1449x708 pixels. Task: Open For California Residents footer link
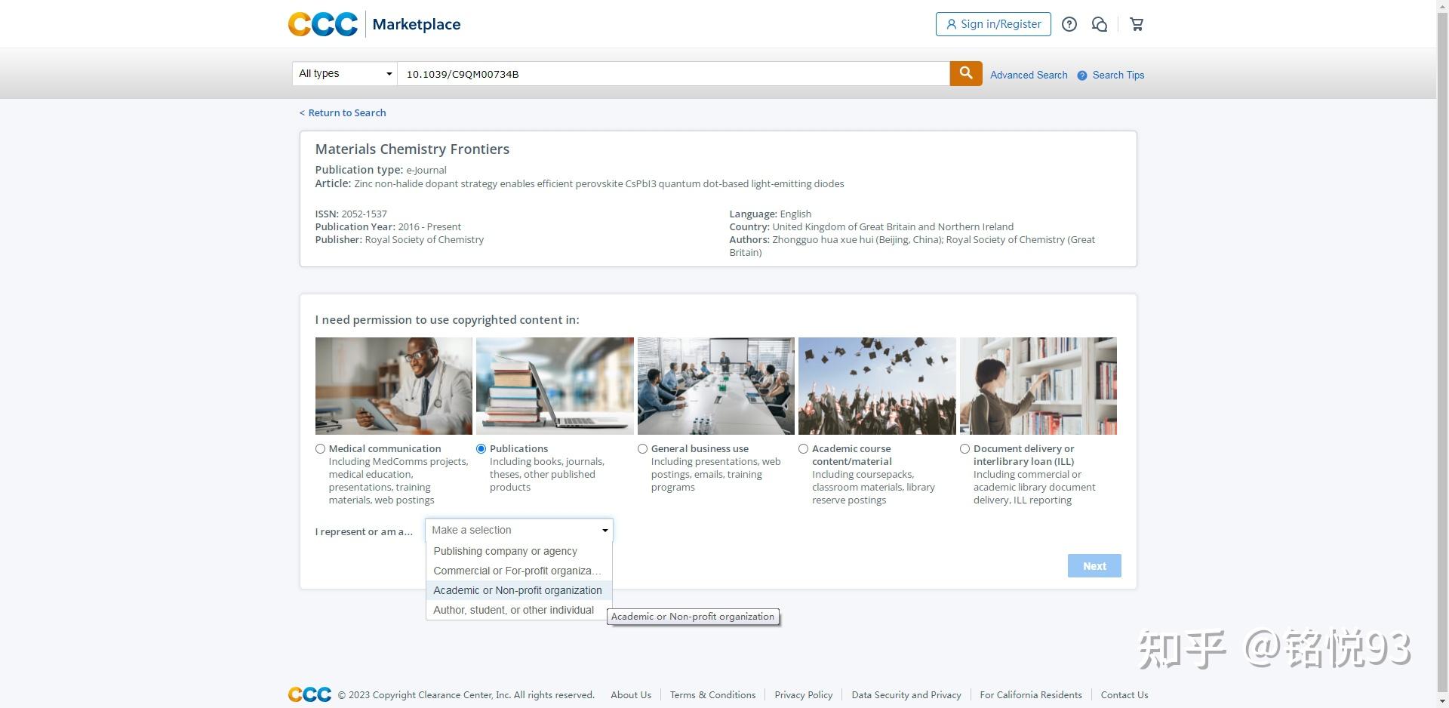click(1031, 694)
